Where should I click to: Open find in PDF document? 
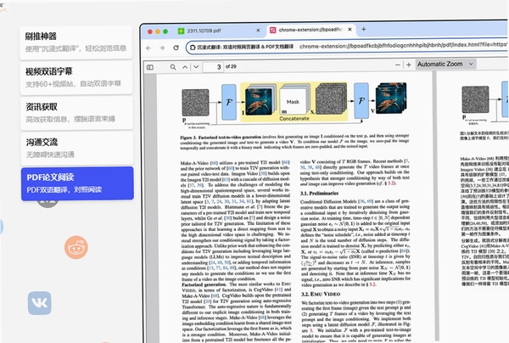point(173,67)
